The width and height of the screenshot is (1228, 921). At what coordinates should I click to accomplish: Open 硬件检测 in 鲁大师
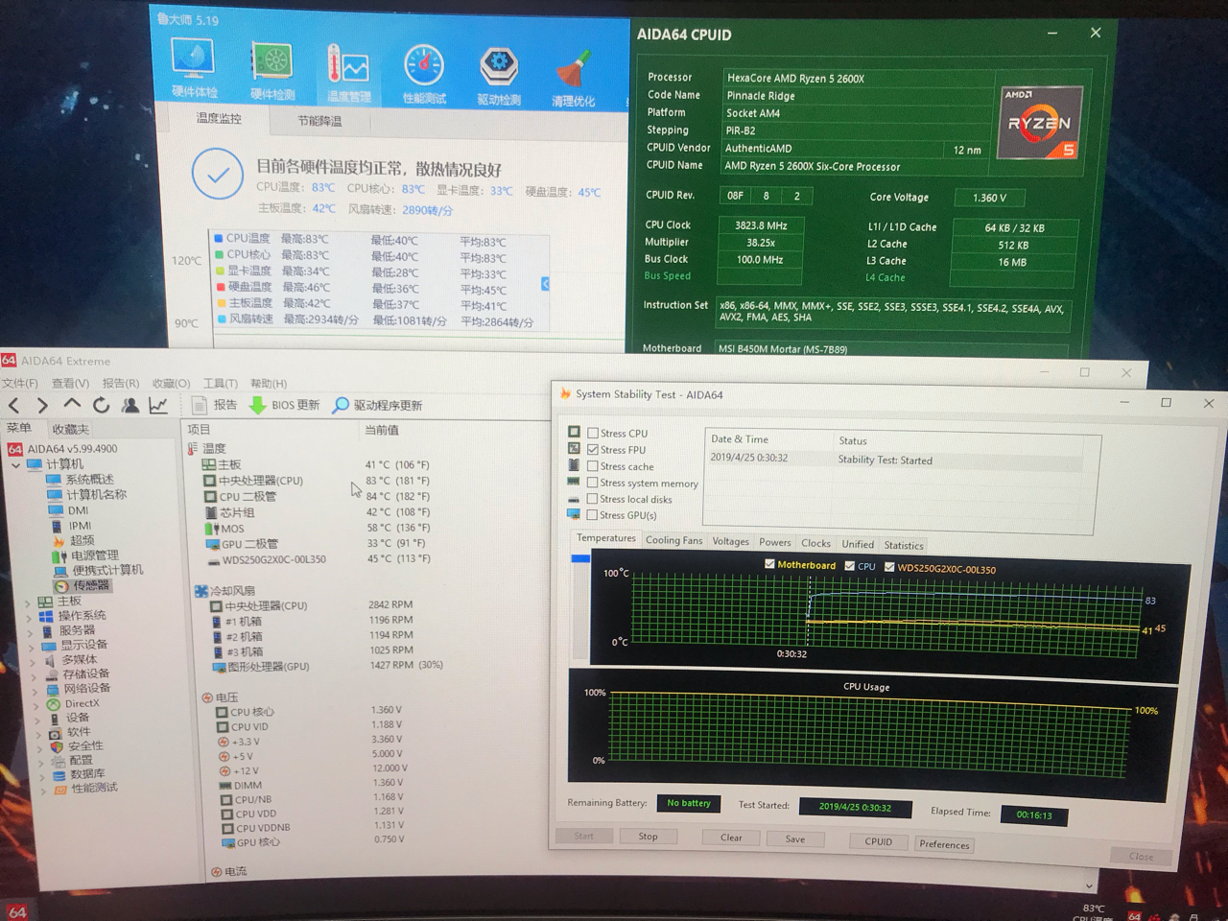[270, 65]
